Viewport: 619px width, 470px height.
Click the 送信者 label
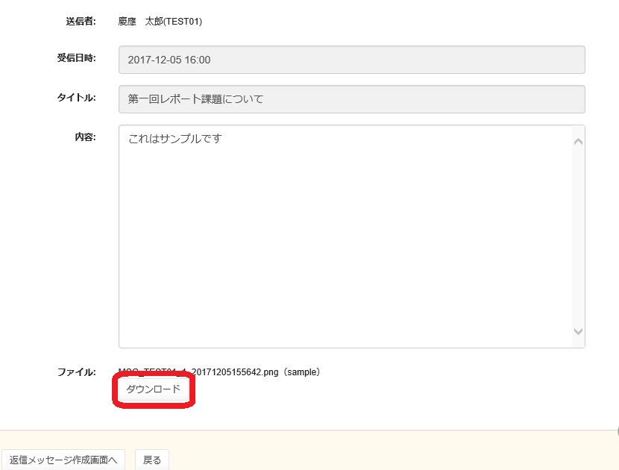pyautogui.click(x=81, y=22)
